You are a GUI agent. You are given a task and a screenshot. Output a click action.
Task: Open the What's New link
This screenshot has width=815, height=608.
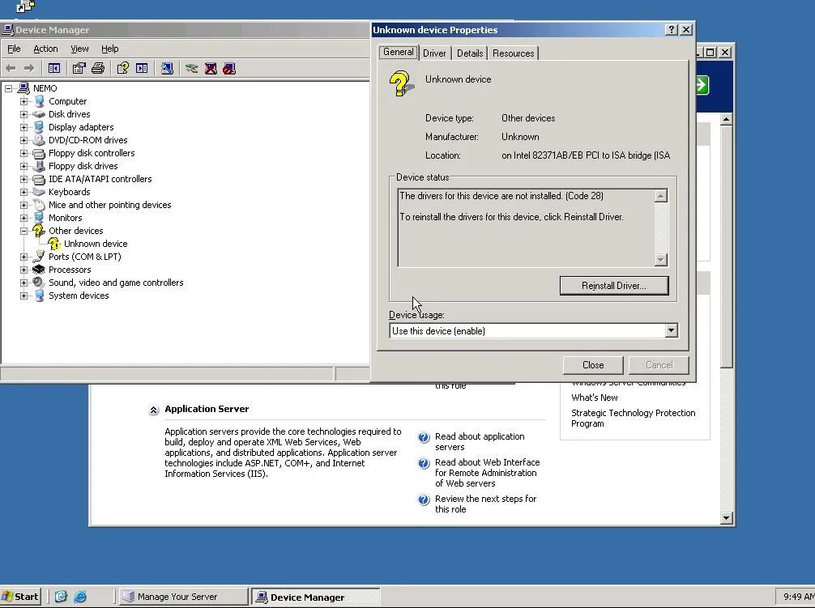click(x=594, y=398)
